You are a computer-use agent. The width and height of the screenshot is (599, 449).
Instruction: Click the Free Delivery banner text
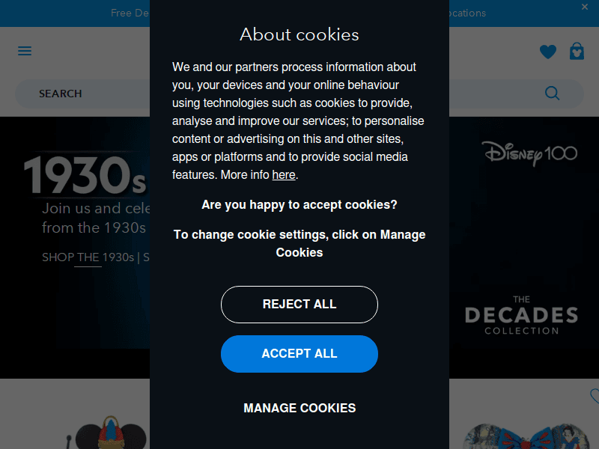point(130,13)
